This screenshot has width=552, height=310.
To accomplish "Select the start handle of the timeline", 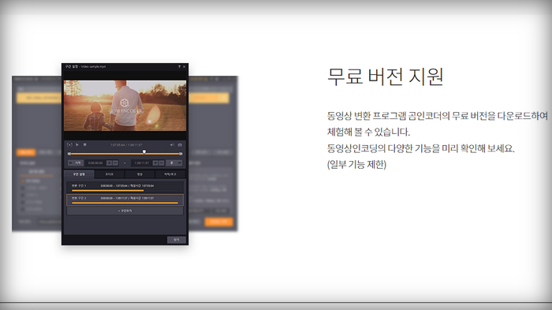I will click(69, 154).
